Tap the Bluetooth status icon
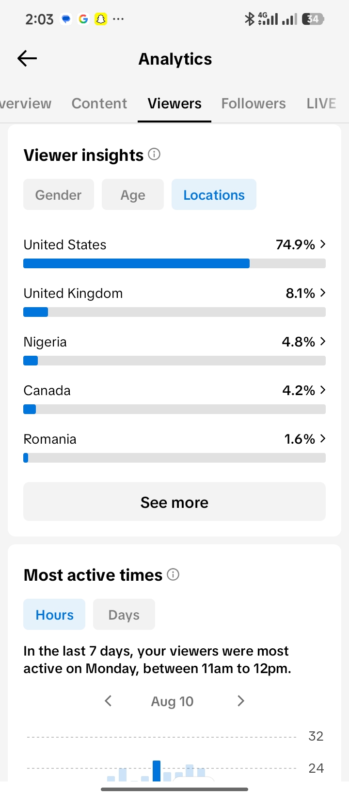This screenshot has width=349, height=797. coord(249,19)
